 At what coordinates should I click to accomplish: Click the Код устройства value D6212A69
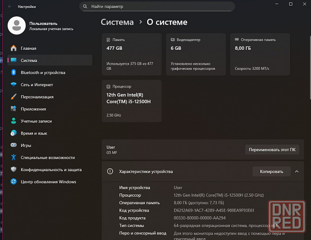pyautogui.click(x=214, y=210)
